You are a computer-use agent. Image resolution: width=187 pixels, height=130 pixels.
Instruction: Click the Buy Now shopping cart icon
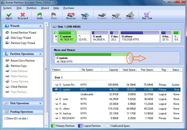[147, 15]
